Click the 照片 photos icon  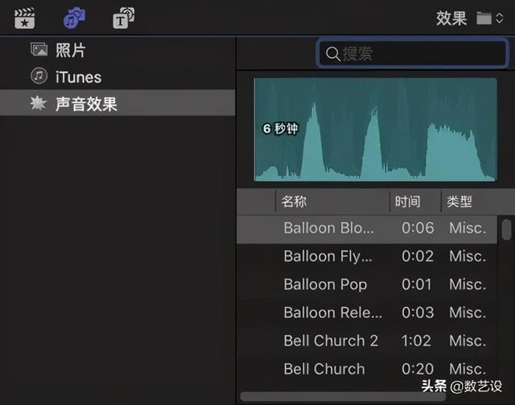[39, 50]
